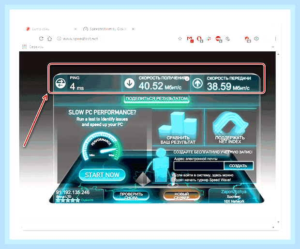Click the 40.52 Мбит/с download value
The image size is (300, 249).
click(x=160, y=86)
